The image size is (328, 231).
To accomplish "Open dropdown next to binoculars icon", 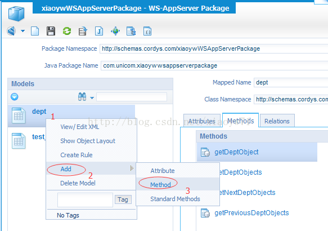I will (x=92, y=97).
